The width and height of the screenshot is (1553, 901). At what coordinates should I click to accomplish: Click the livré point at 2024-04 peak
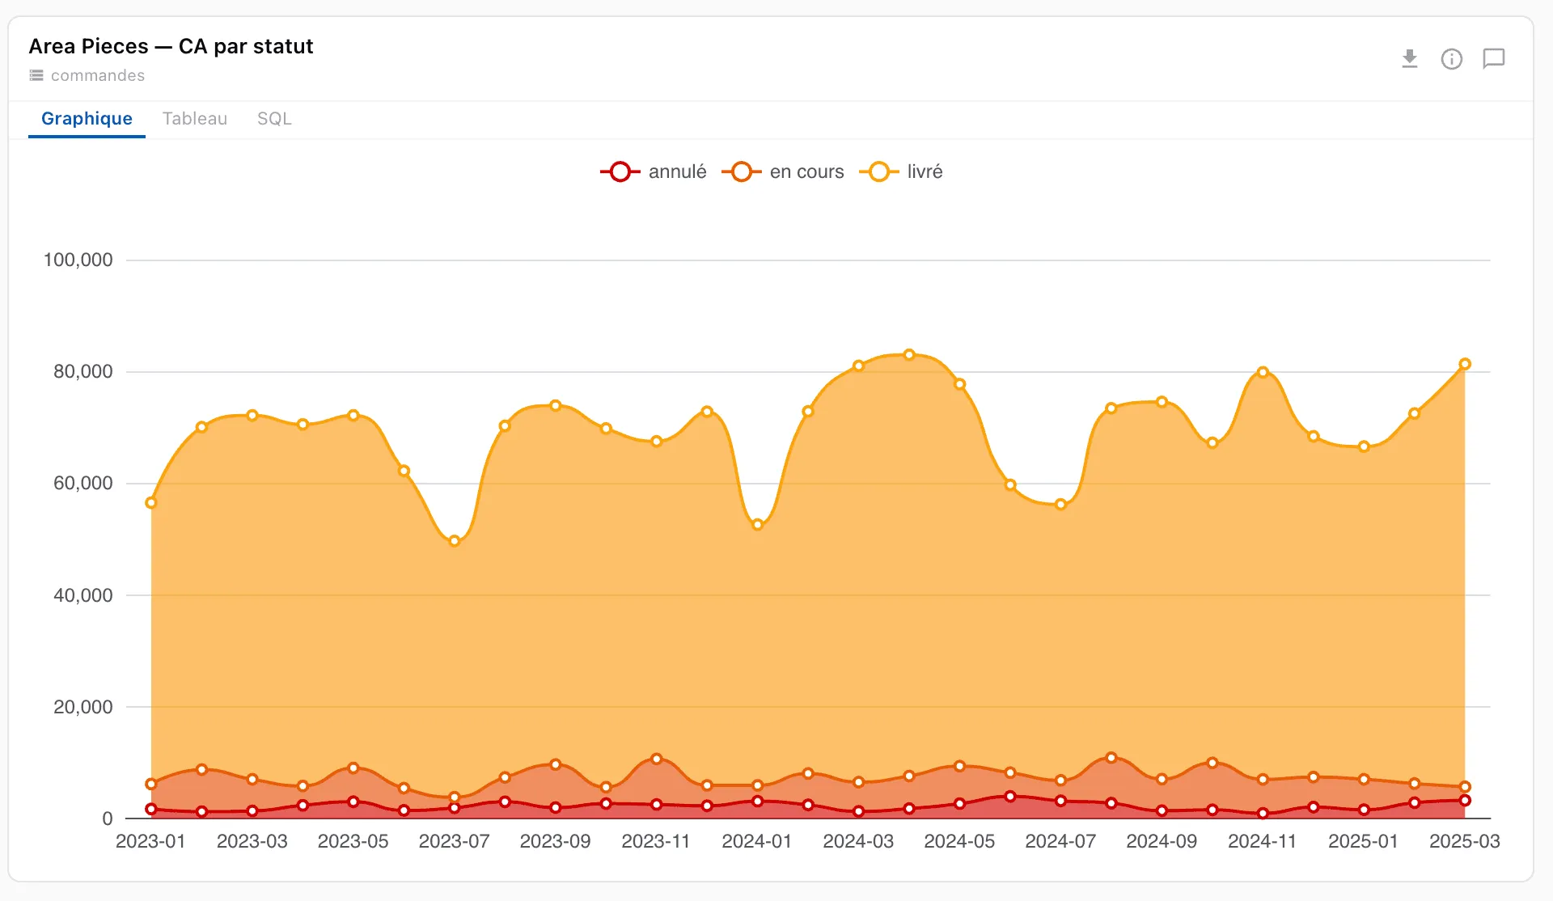click(909, 354)
